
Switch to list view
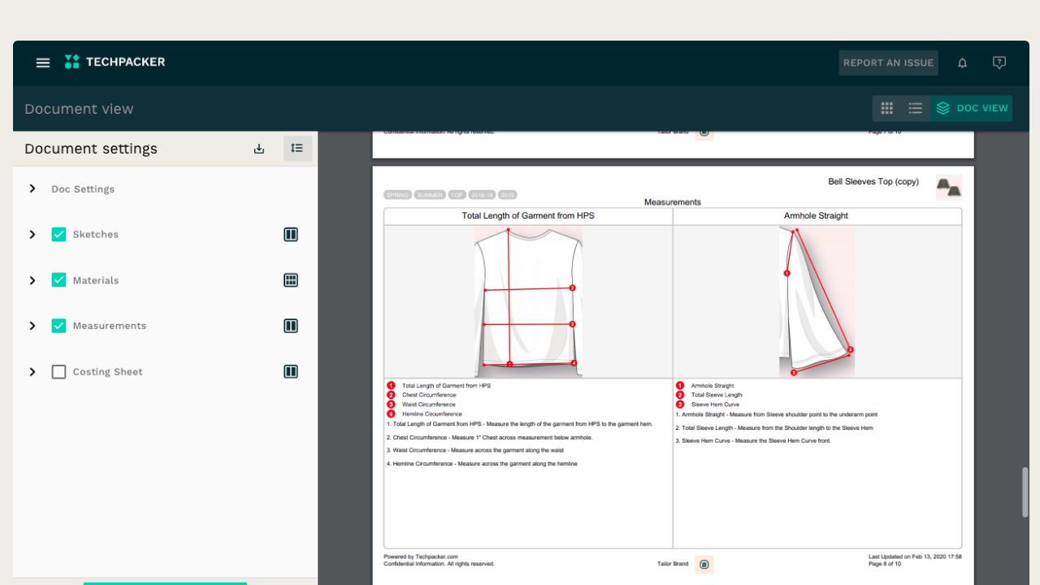pyautogui.click(x=916, y=108)
